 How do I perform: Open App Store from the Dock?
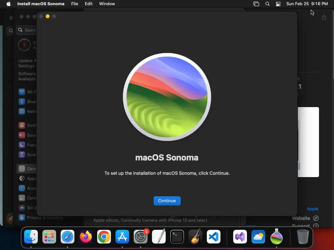tap(122, 237)
